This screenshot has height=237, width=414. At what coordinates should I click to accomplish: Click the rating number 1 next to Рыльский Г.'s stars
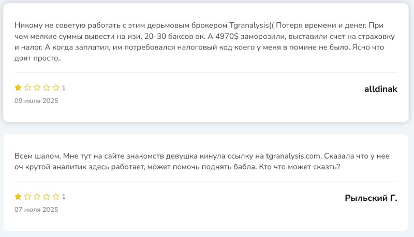tap(64, 197)
